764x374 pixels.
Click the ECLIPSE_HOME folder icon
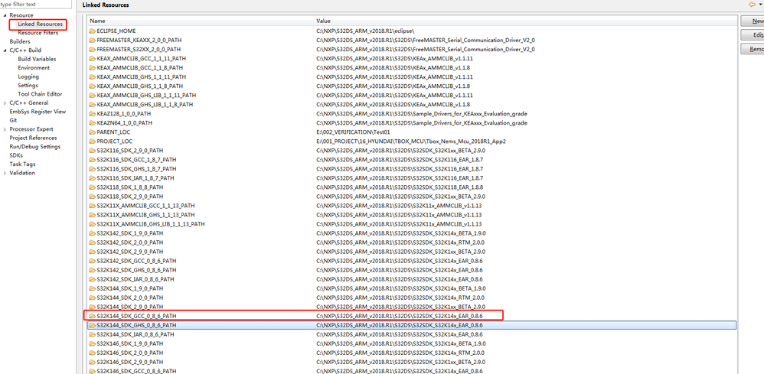[93, 31]
